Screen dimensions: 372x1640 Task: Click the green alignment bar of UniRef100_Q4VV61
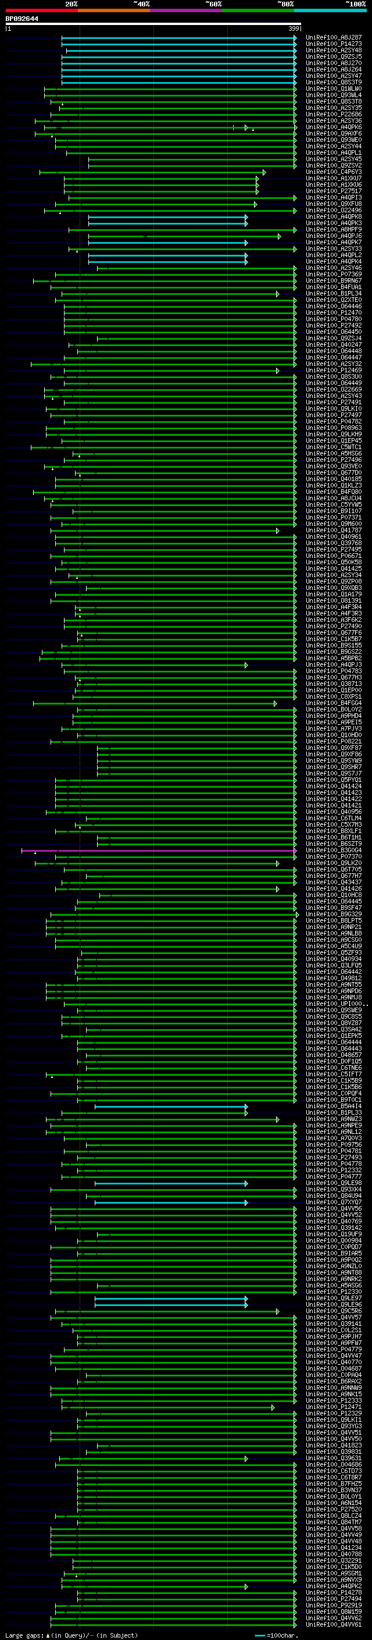pyautogui.click(x=174, y=1624)
